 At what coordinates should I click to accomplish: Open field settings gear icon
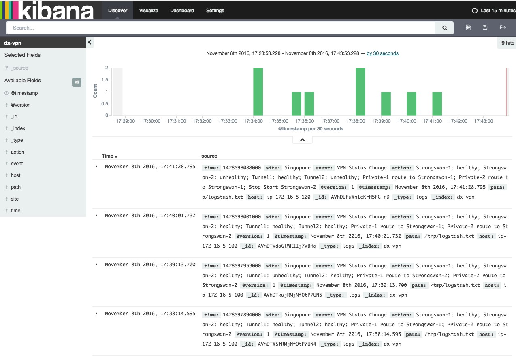pos(77,82)
